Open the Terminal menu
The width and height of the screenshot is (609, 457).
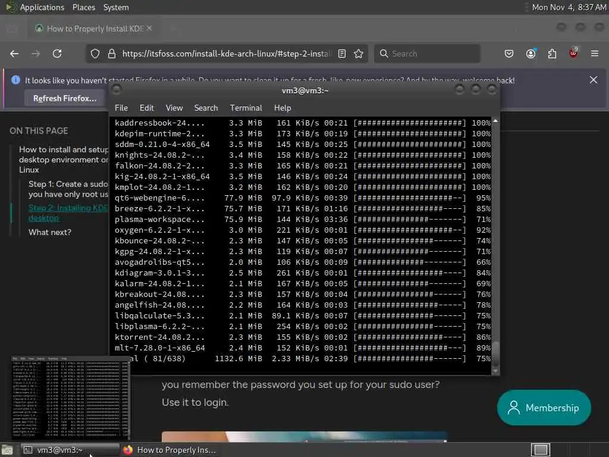click(246, 108)
